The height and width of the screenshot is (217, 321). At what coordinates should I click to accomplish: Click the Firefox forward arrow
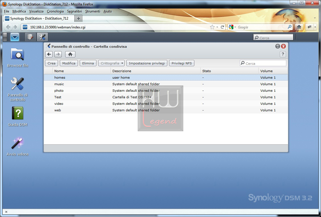click(x=15, y=27)
